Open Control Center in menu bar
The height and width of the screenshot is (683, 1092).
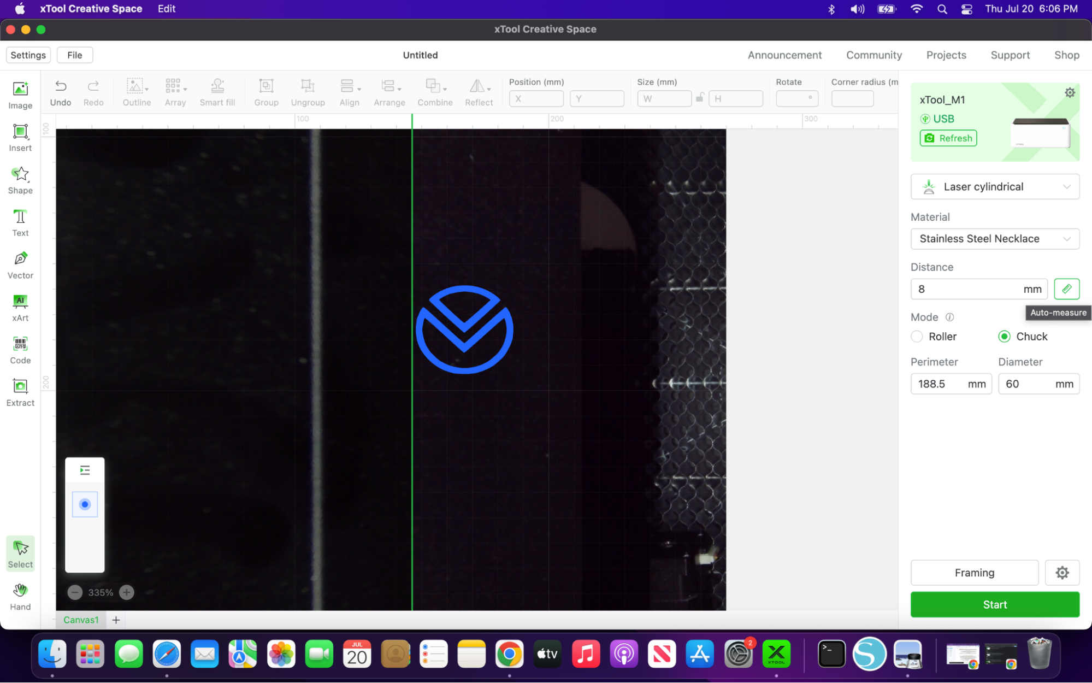click(x=966, y=9)
